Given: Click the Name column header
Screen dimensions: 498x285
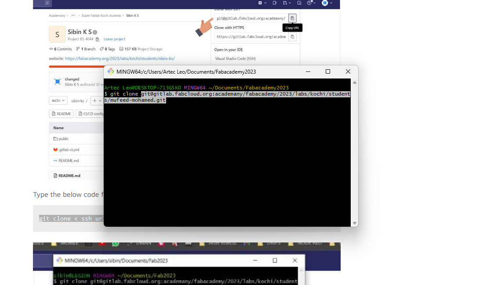Looking at the screenshot, I should coord(58,128).
